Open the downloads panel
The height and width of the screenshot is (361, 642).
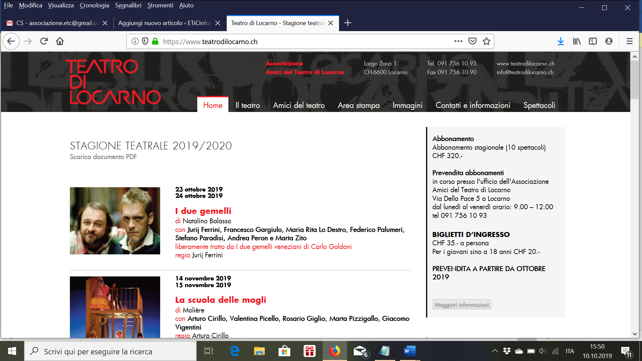(x=561, y=41)
